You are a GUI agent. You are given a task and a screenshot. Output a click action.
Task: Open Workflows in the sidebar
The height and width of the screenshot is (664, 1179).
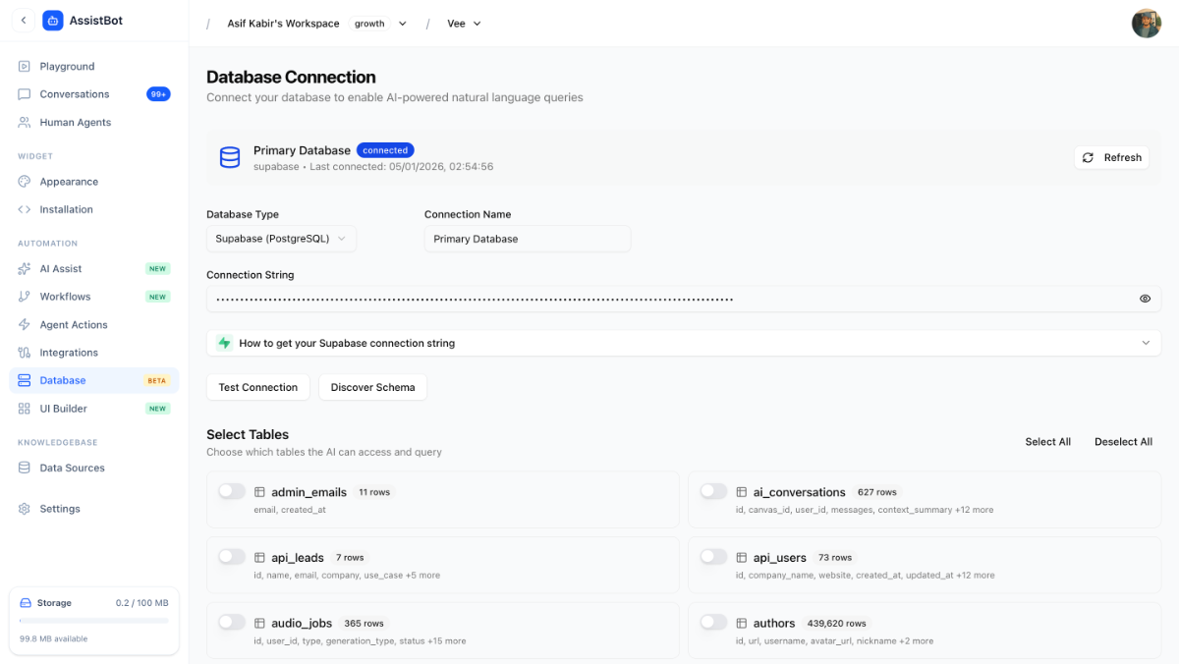pos(65,297)
